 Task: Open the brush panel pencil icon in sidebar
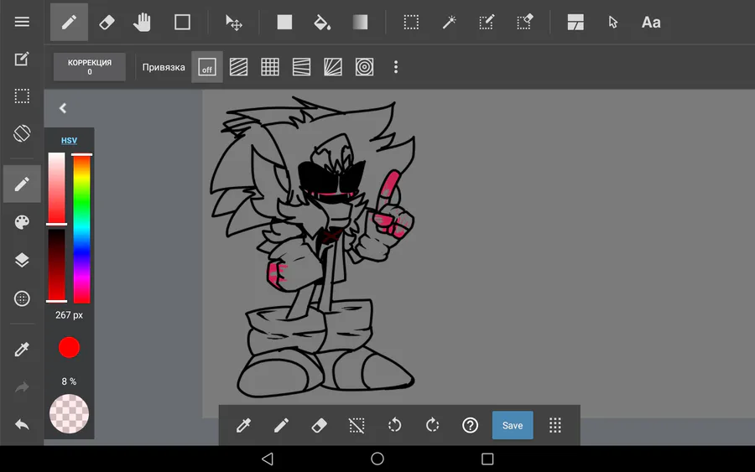click(22, 184)
